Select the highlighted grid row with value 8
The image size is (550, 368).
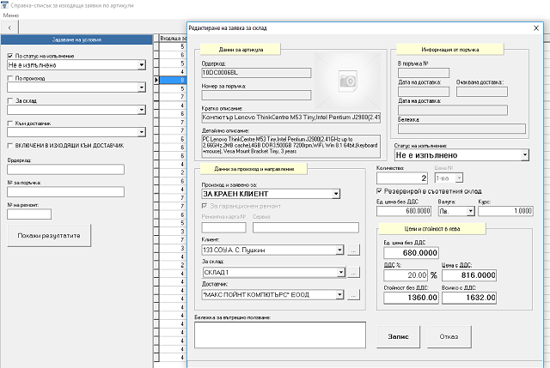(173, 80)
